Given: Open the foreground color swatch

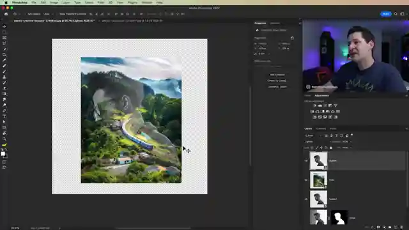Looking at the screenshot, I should (3, 154).
